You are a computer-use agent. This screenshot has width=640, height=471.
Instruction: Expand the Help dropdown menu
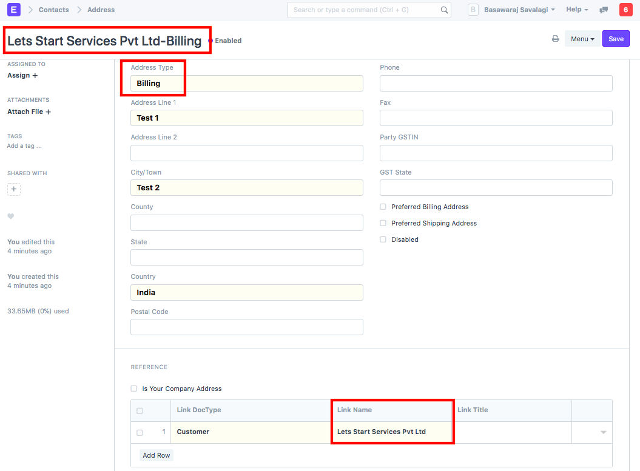(576, 10)
